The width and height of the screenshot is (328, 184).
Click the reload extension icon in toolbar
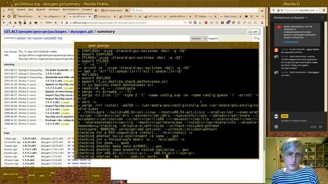click(x=234, y=22)
